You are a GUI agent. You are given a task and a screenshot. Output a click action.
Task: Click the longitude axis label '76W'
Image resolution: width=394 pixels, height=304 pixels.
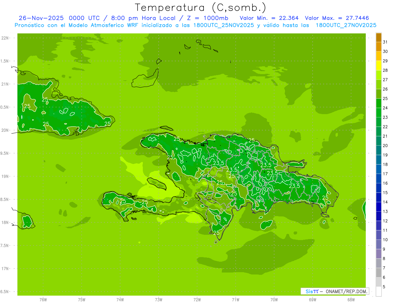coord(43,300)
